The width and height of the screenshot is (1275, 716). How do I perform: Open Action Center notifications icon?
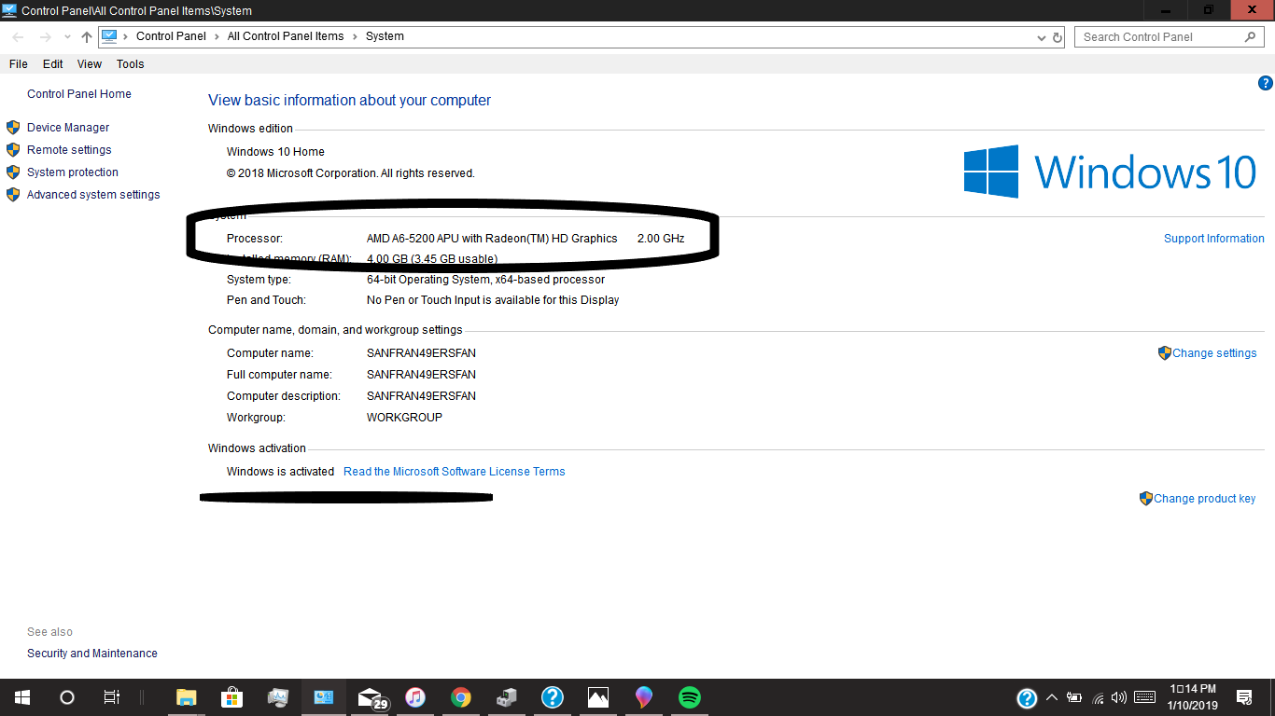(1244, 697)
